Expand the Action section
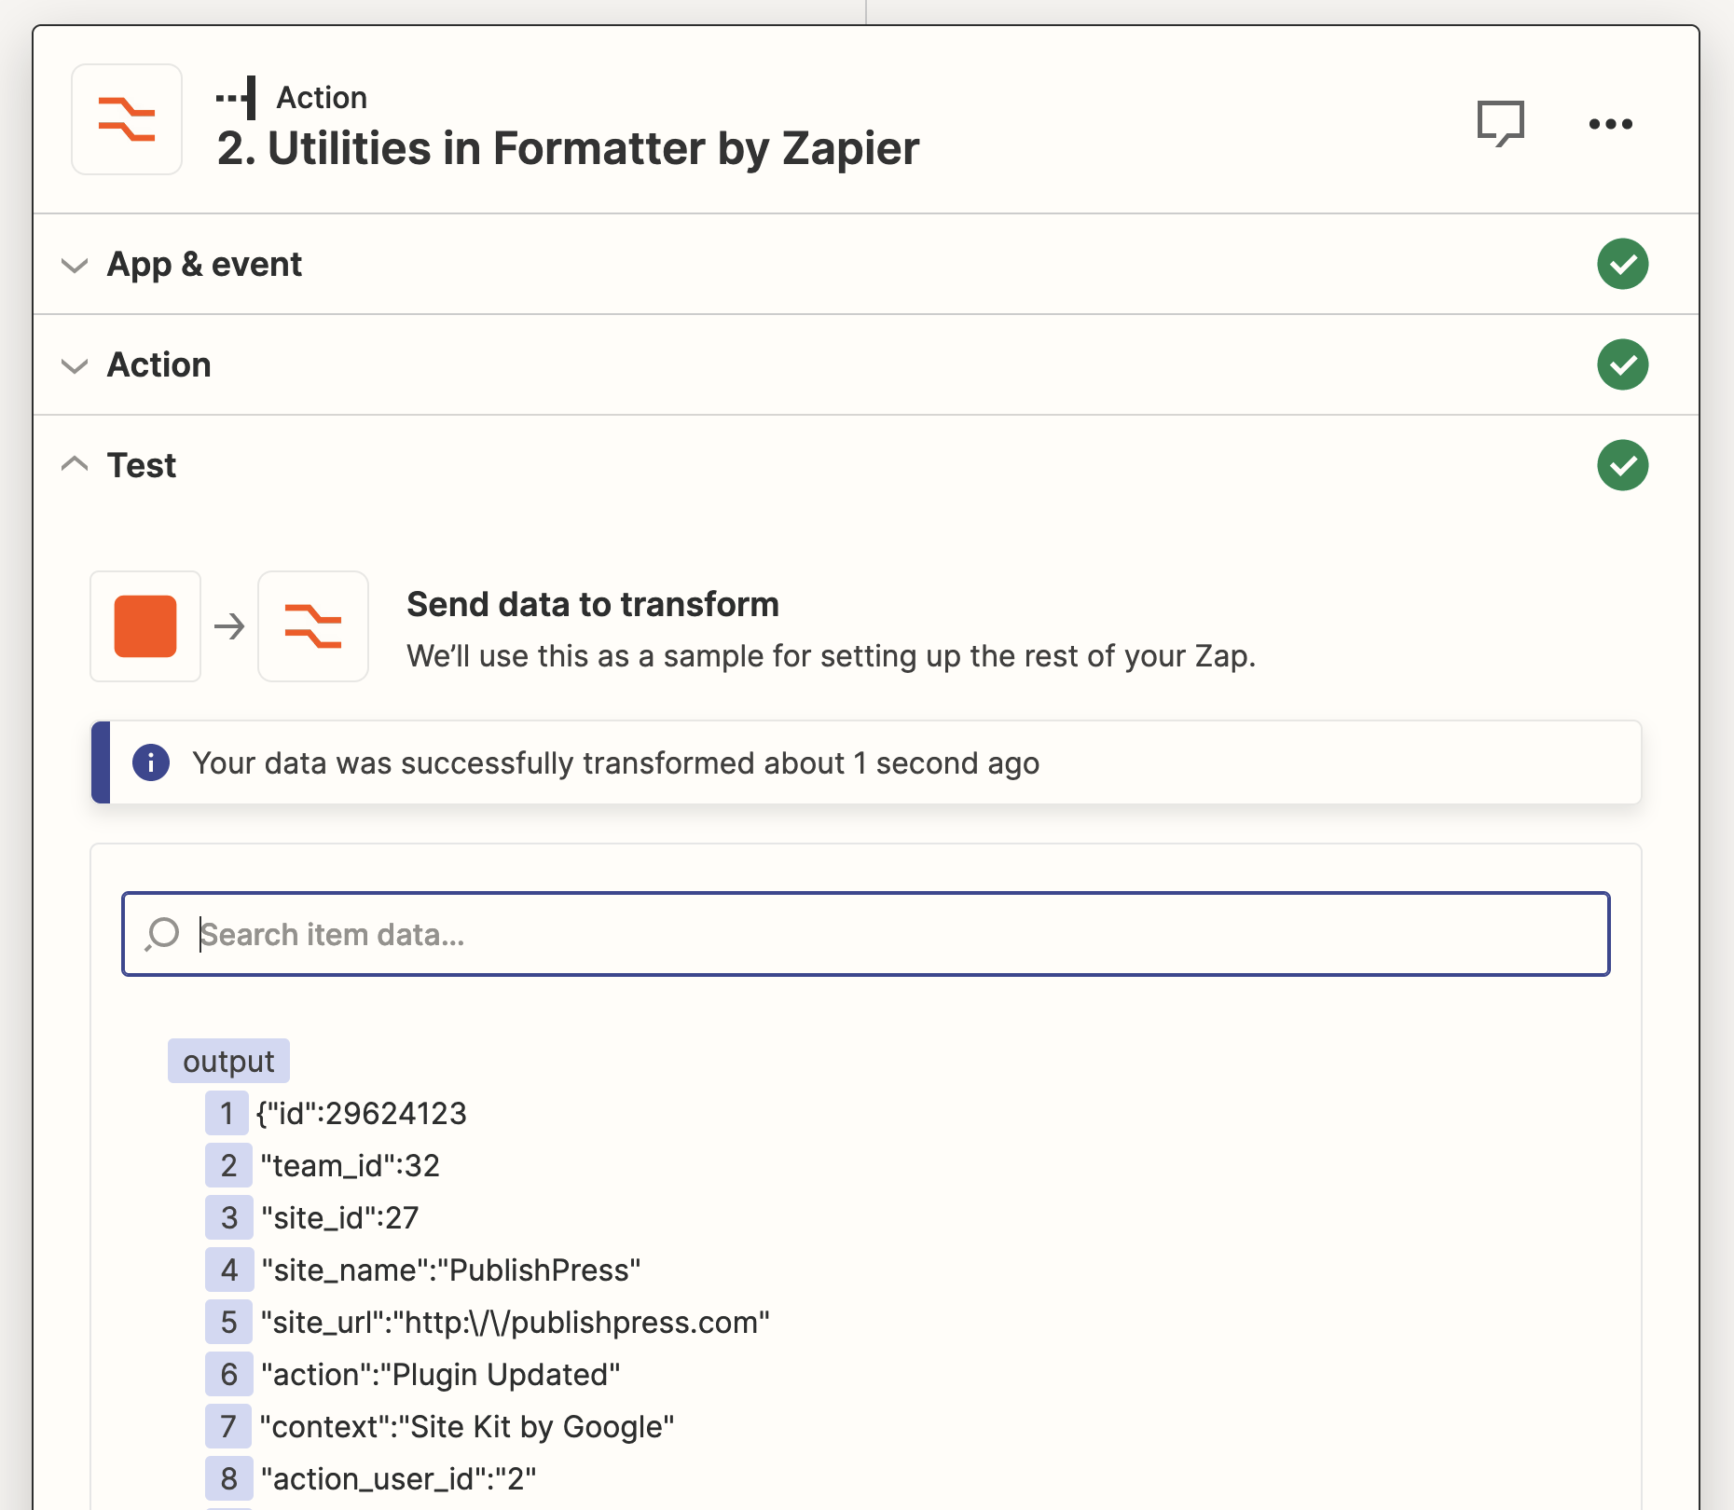 [x=74, y=366]
